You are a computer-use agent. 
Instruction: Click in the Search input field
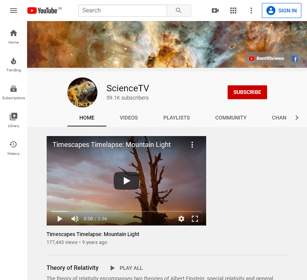click(123, 11)
